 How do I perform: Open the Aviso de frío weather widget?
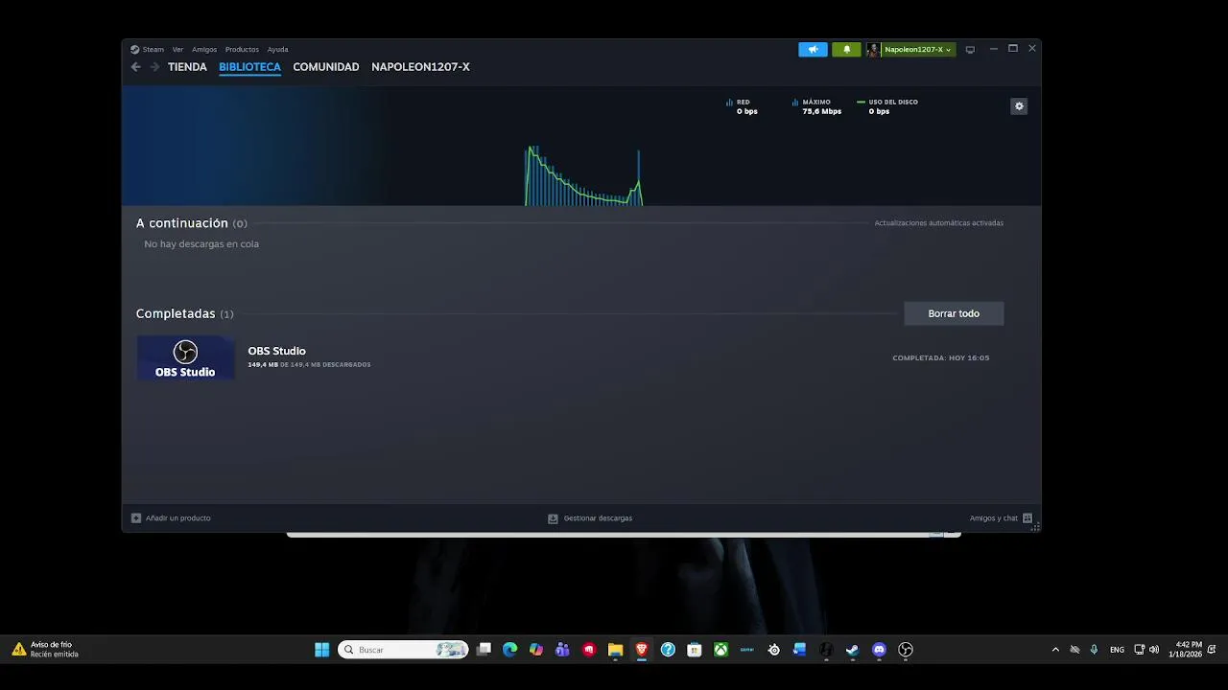[45, 650]
